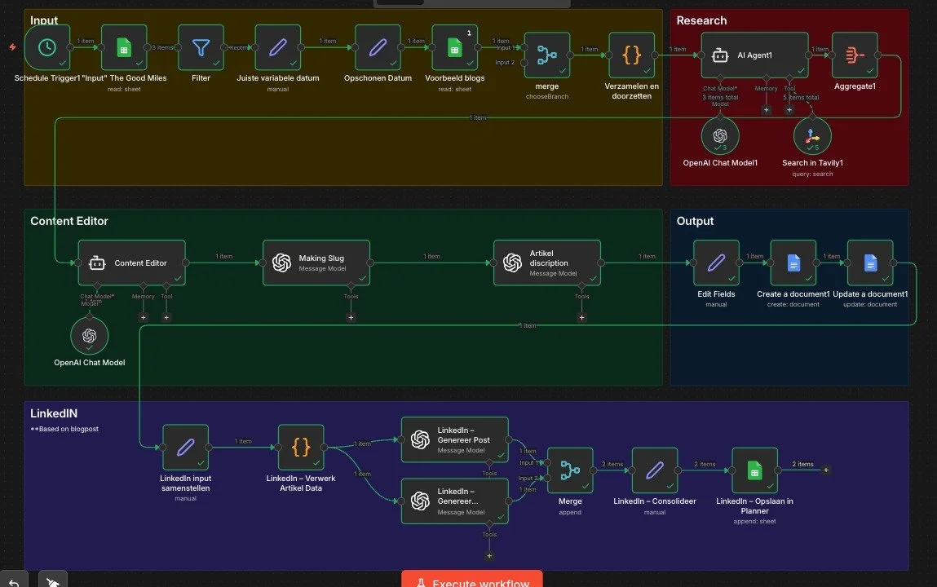Select the Making Slug message model node

316,263
